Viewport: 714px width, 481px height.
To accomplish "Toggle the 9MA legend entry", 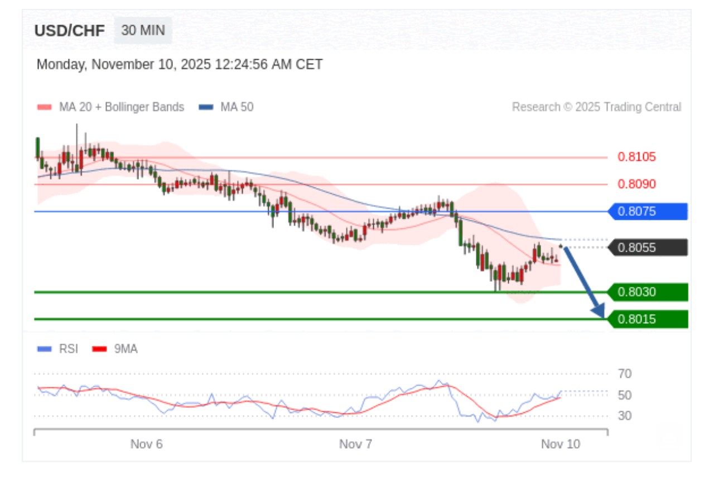I will pyautogui.click(x=126, y=349).
